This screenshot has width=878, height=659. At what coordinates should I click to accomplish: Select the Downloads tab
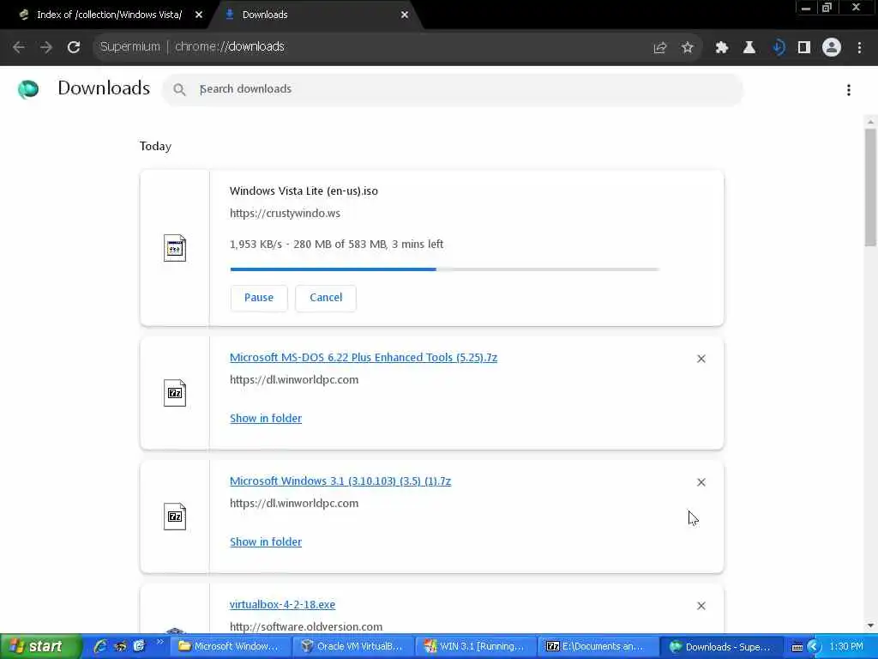265,15
